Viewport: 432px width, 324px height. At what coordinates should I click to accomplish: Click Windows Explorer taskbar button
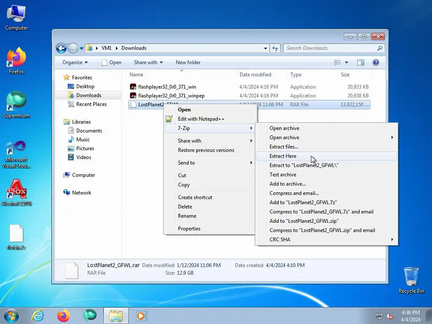pos(116,316)
